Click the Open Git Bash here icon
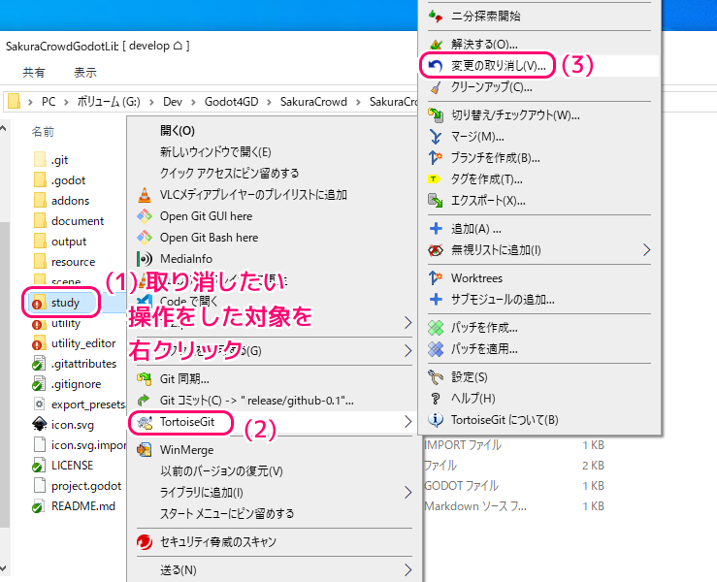 point(145,238)
